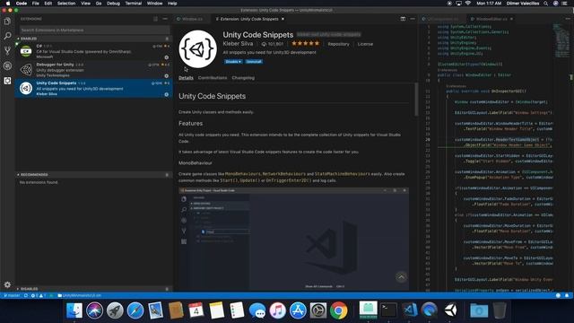
Task: Switch to the Contributions tab
Action: [213, 78]
